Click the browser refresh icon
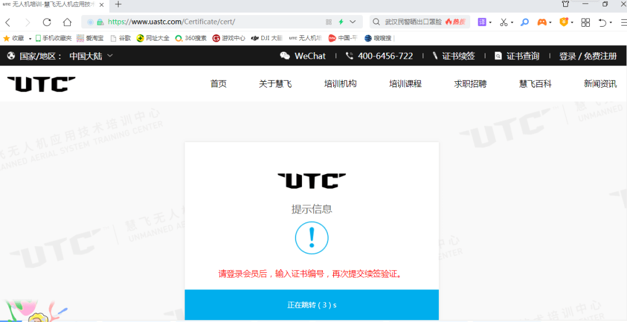Screen dimensions: 627x322 [47, 22]
